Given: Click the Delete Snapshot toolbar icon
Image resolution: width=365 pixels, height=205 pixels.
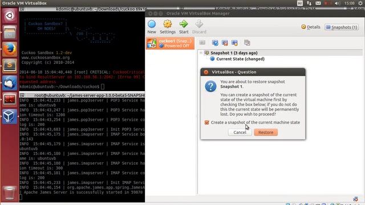Looking at the screenshot, I should (x=225, y=43).
